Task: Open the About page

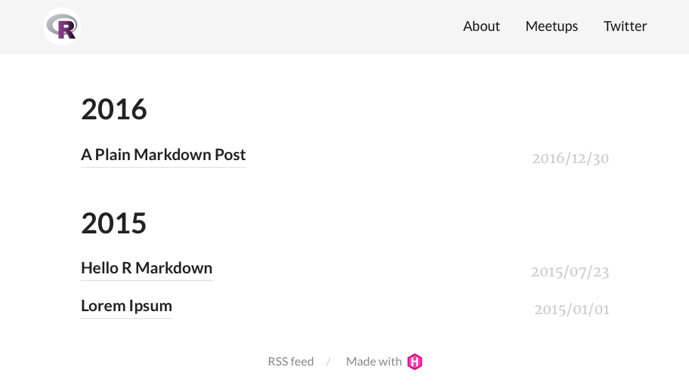Action: (481, 26)
